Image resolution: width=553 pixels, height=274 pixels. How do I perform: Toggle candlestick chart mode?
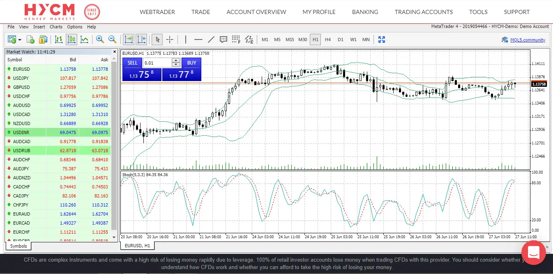click(x=71, y=39)
